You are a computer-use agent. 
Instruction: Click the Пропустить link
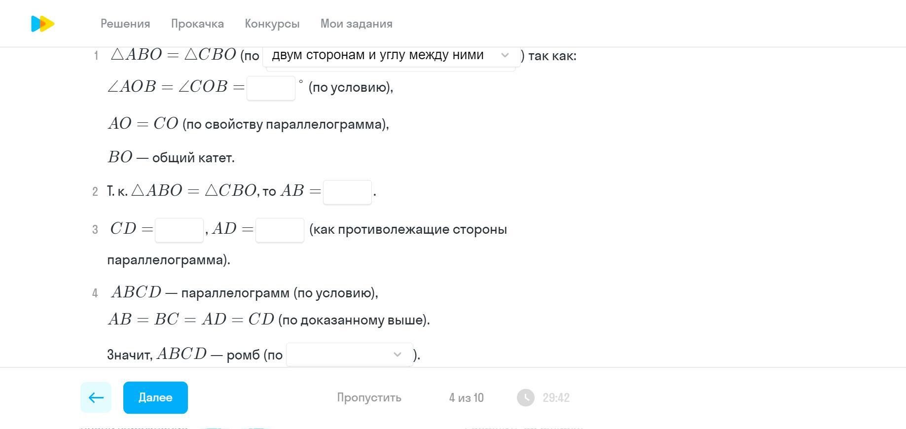(x=369, y=397)
